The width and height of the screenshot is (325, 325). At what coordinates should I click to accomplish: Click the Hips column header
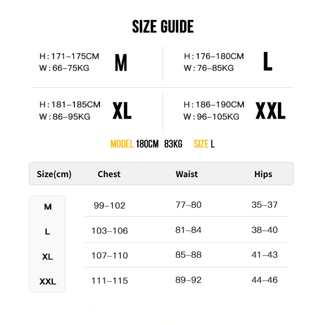coord(263,174)
